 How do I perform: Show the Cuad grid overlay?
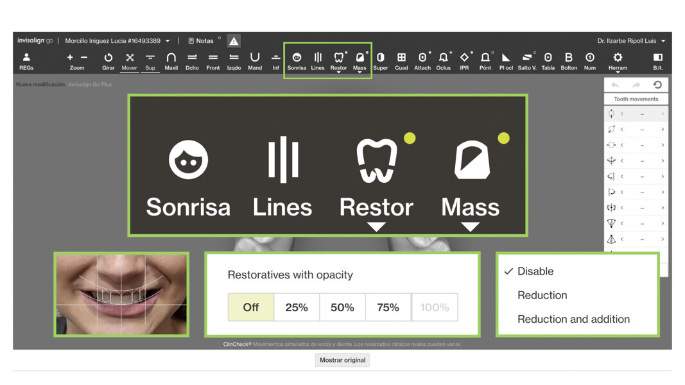[401, 60]
